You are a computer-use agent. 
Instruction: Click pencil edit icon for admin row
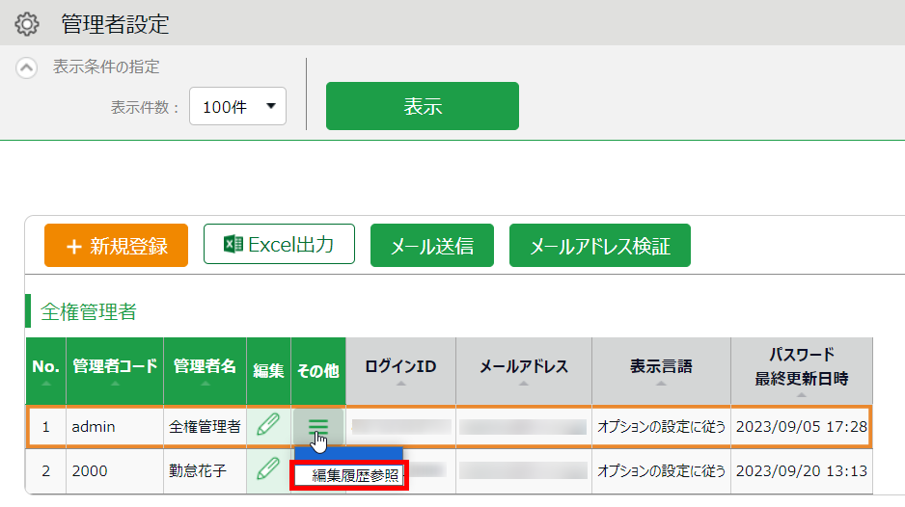(268, 425)
